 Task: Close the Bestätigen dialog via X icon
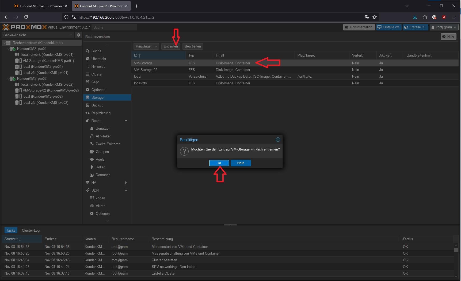pyautogui.click(x=278, y=140)
